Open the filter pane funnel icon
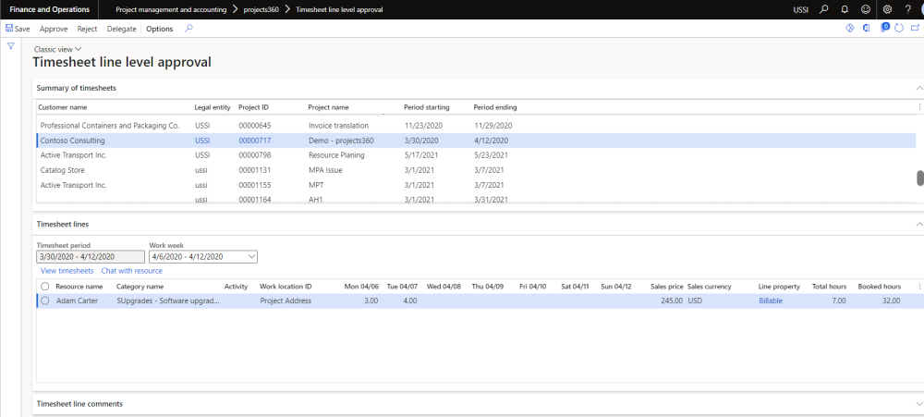 pos(10,45)
